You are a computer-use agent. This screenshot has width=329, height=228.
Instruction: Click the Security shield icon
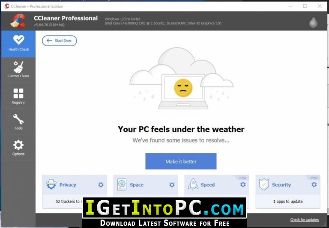264,184
